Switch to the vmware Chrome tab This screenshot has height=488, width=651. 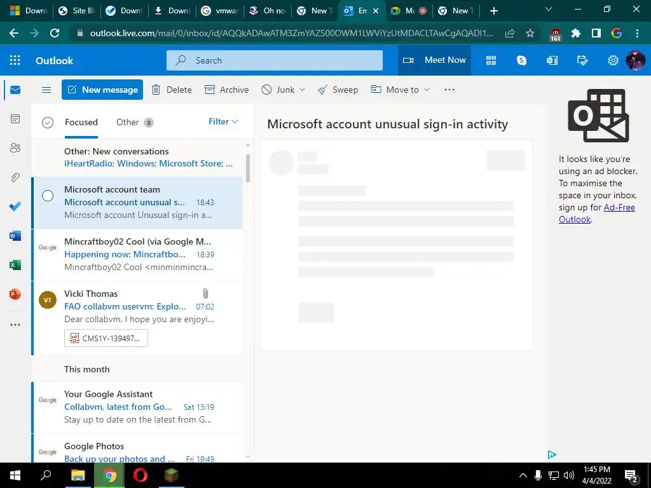pos(219,11)
